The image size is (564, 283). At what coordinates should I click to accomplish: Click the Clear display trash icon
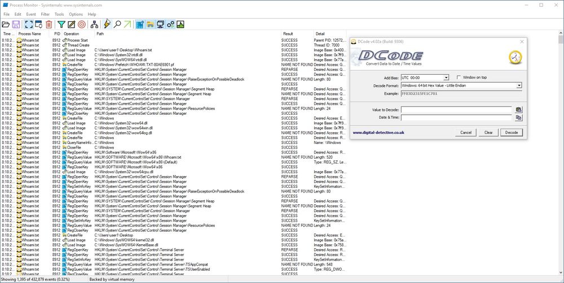49,24
